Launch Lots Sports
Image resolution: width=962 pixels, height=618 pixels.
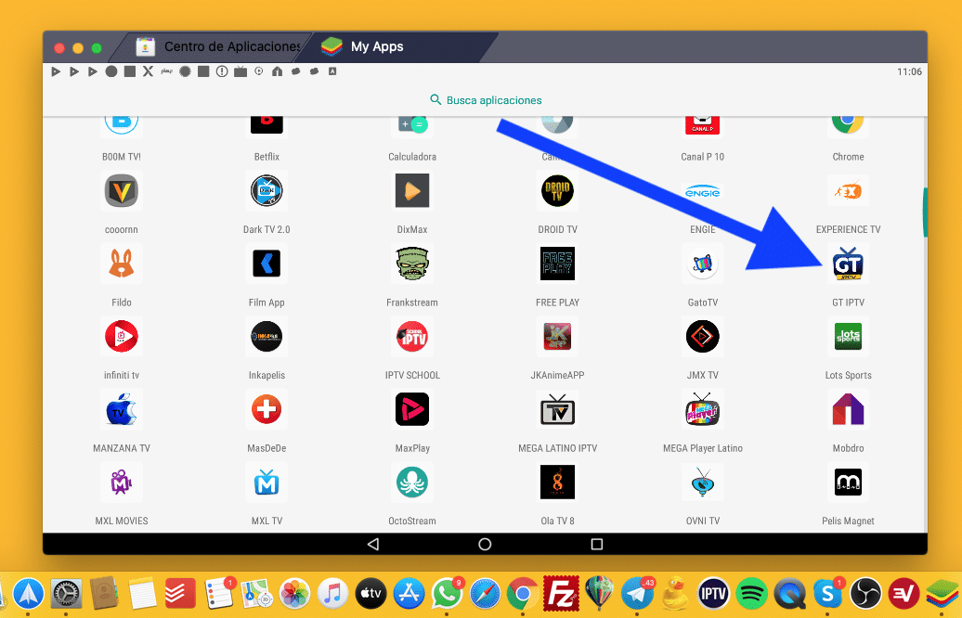coord(848,337)
